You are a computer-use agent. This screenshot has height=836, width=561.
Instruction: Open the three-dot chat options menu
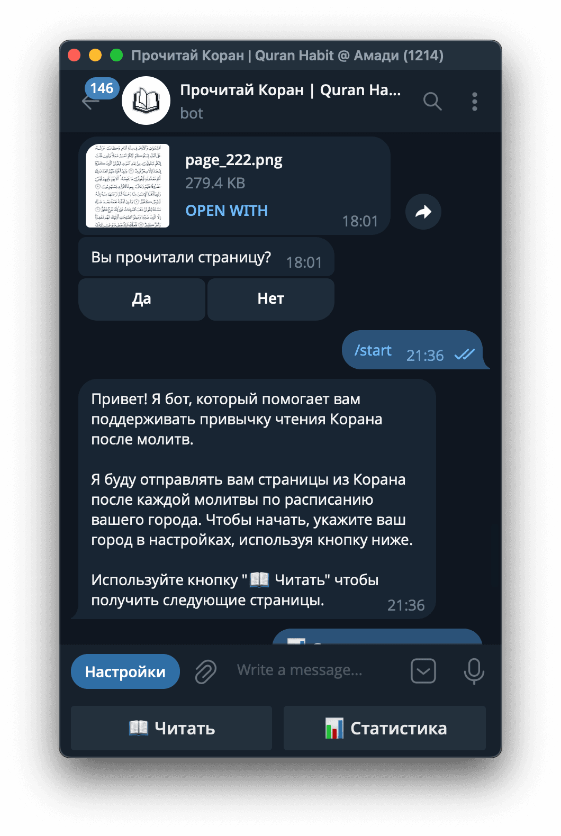tap(475, 101)
